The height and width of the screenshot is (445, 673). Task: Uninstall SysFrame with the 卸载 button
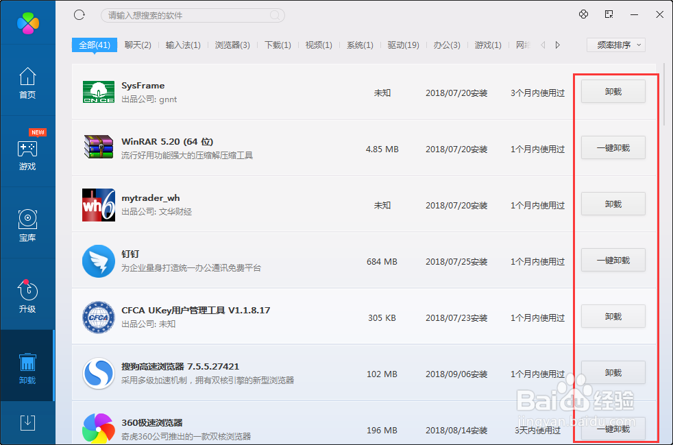(612, 91)
